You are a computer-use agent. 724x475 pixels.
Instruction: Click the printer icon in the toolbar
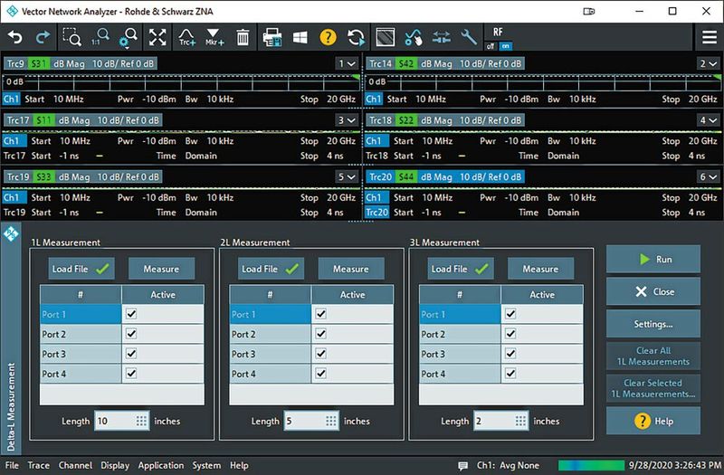272,37
